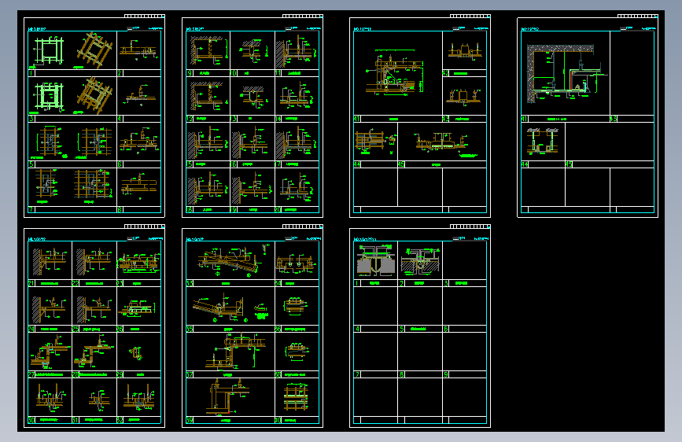Click the number label '14'

278,118
